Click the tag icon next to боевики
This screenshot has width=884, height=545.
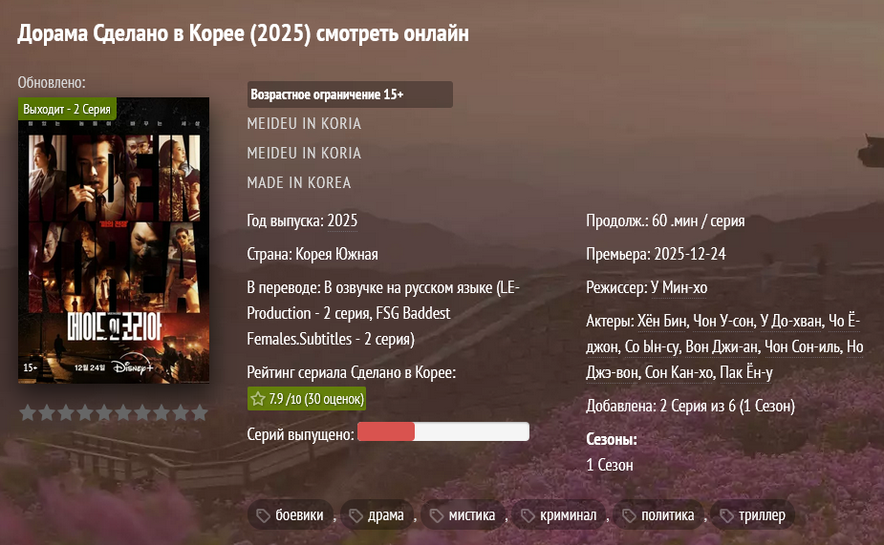point(263,515)
